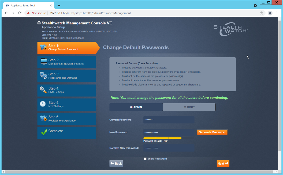Image resolution: width=283 pixels, height=175 pixels.
Task: Click the Generate Password button
Action: pyautogui.click(x=212, y=132)
